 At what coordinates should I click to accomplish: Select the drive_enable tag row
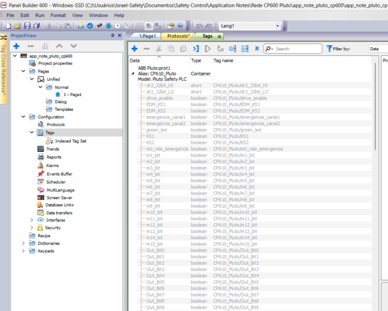(254, 98)
